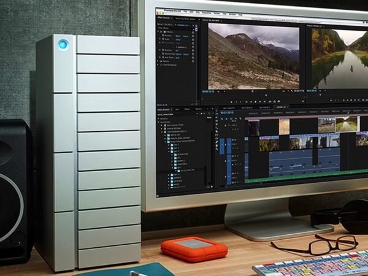
Task: Step forward one frame in Source monitor
Action: (x=260, y=102)
